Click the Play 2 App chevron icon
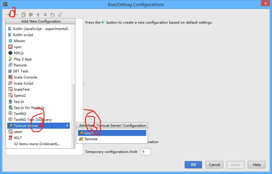 pyautogui.click(x=10, y=59)
